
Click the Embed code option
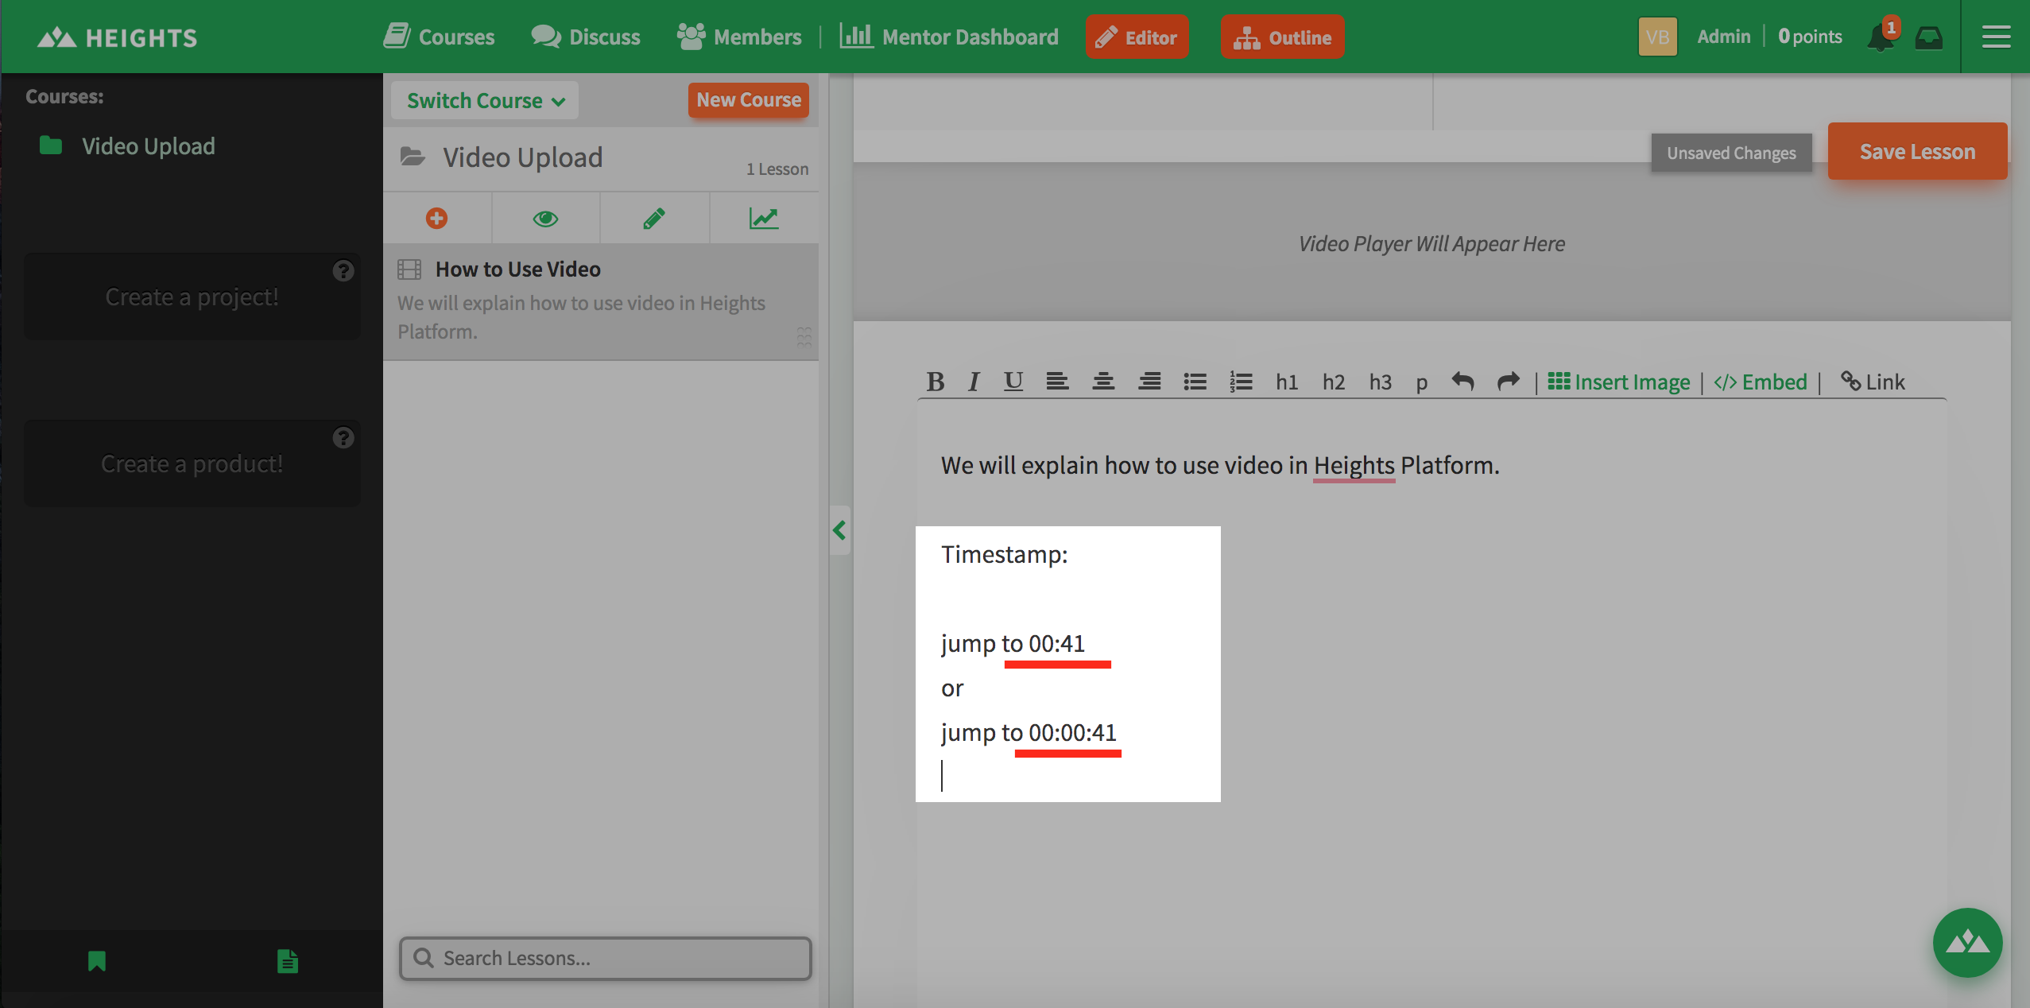[x=1761, y=382]
